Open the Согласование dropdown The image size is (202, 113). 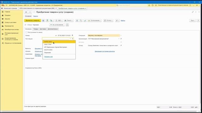point(95,20)
